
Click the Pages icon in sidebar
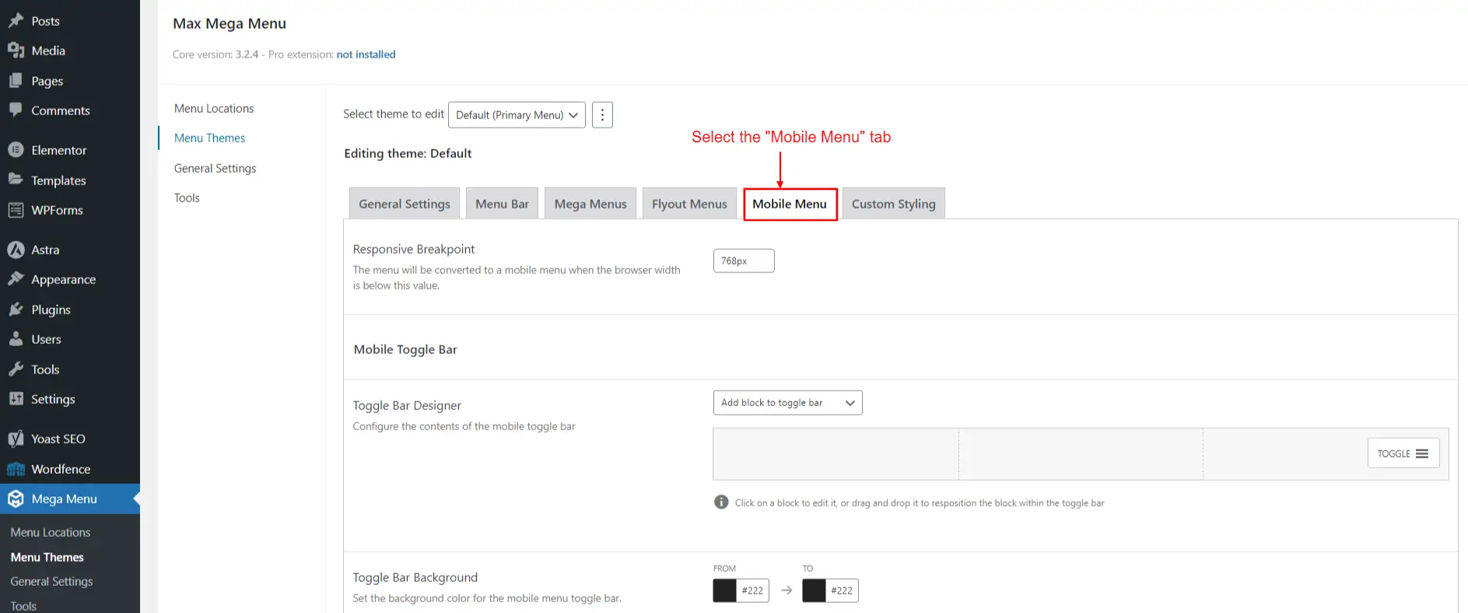[x=16, y=80]
